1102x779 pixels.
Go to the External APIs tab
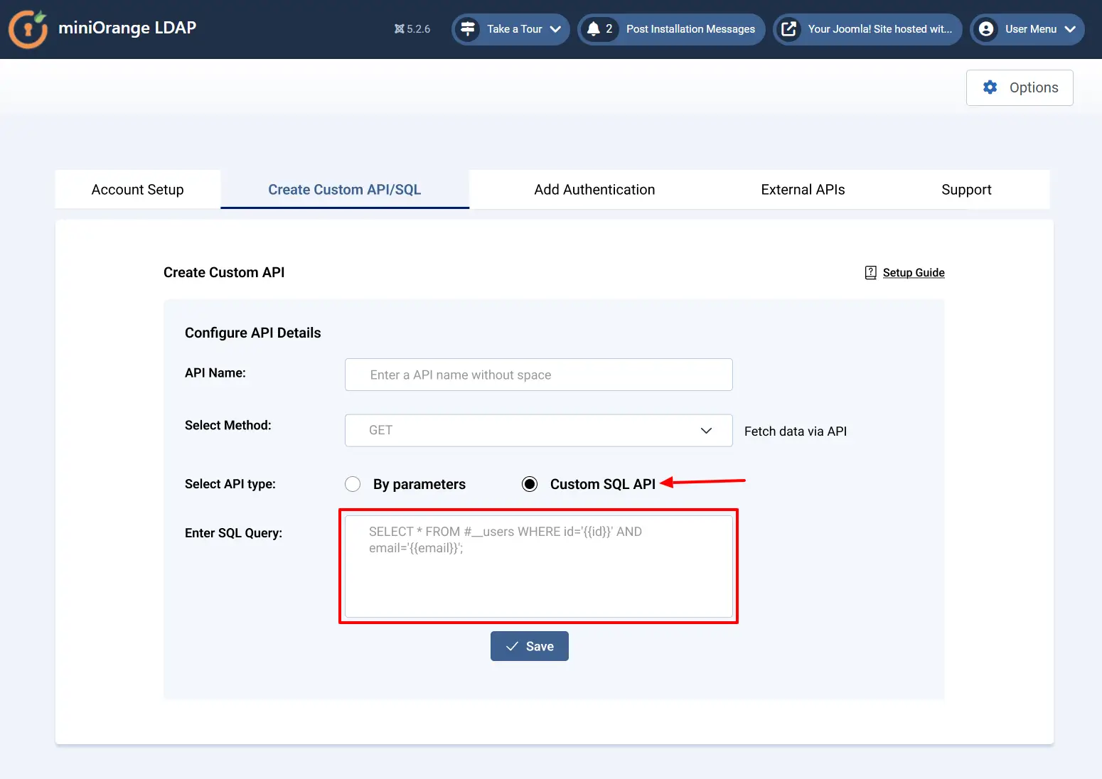[803, 190]
